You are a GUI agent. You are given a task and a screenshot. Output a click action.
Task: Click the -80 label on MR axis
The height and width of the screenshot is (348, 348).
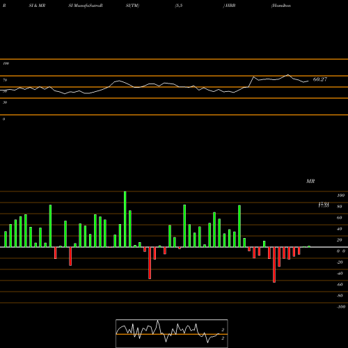click(340, 296)
